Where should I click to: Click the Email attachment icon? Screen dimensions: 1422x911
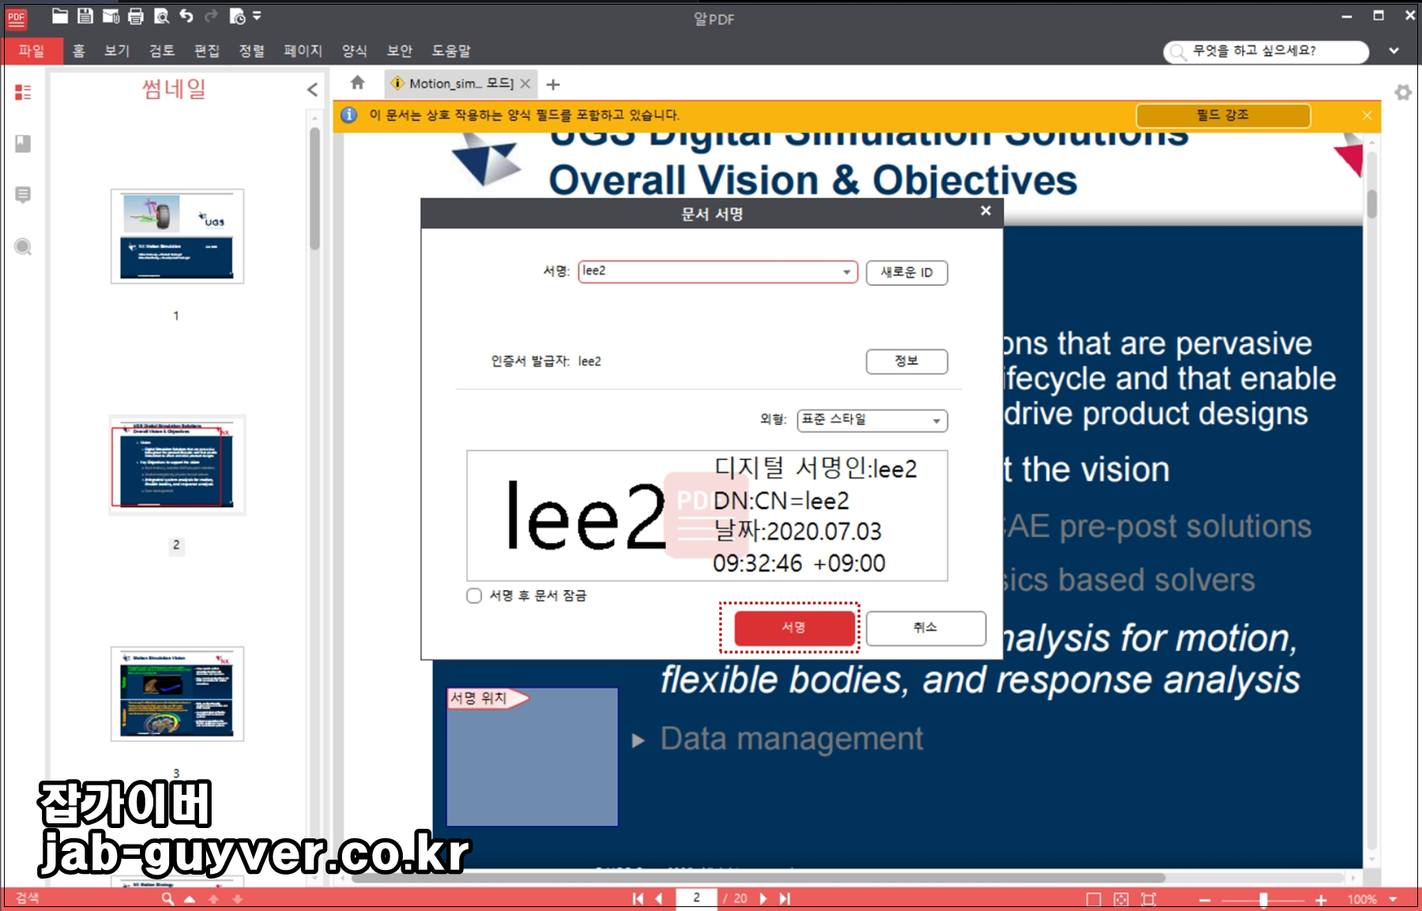[x=111, y=16]
